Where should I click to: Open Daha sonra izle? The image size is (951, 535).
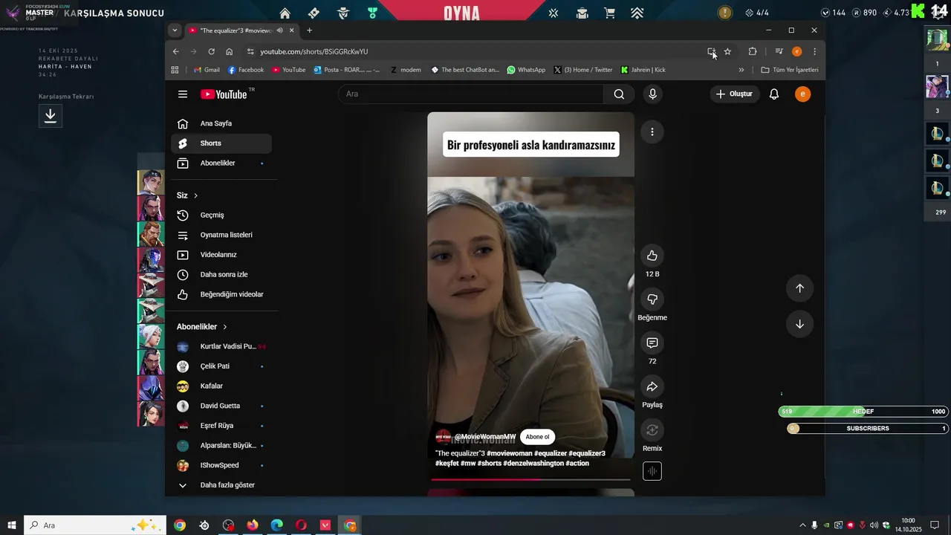tap(221, 275)
